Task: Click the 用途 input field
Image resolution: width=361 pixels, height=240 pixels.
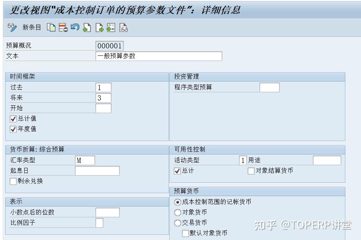Action: point(327,160)
